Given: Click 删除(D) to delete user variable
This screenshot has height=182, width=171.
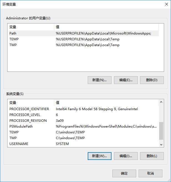Looking at the screenshot, I should (x=152, y=80).
